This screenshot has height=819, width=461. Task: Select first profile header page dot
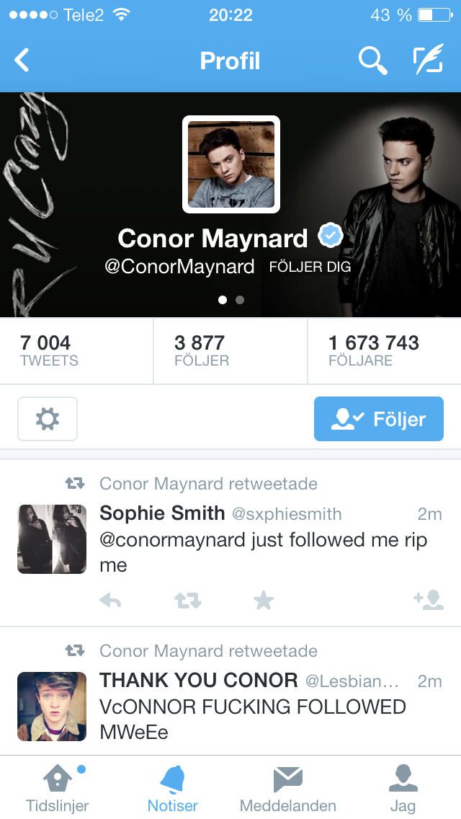point(223,300)
